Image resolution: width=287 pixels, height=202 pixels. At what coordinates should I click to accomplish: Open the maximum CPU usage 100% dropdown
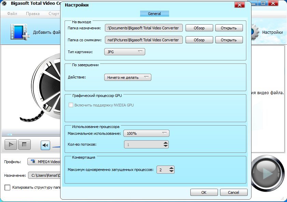[147, 133]
